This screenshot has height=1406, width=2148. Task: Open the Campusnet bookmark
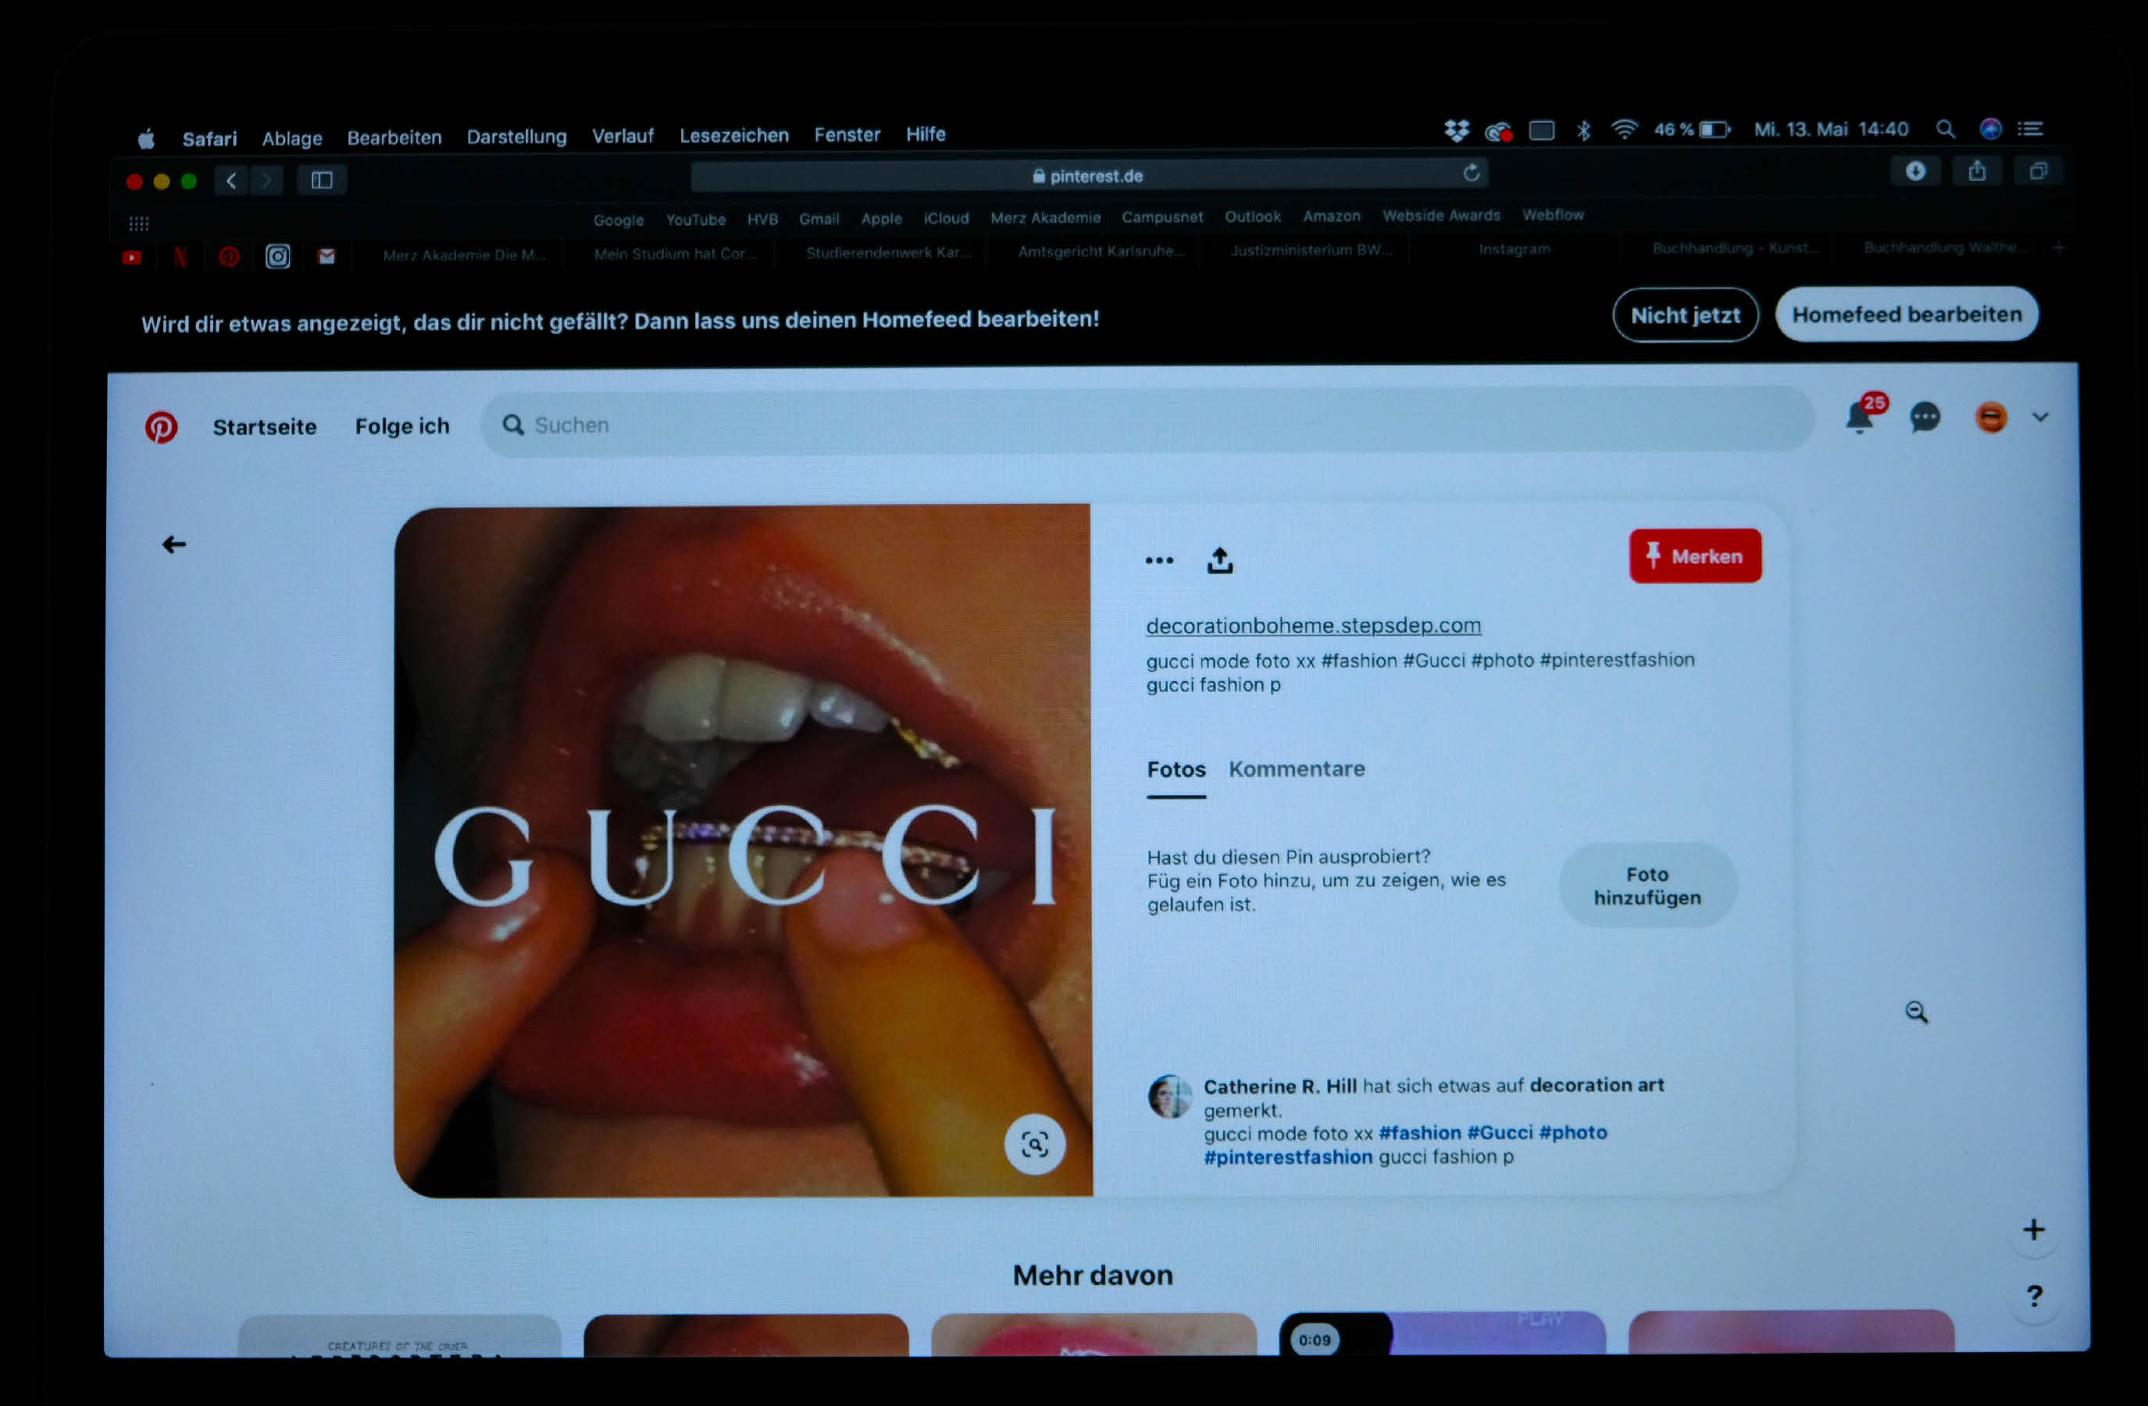click(x=1161, y=217)
